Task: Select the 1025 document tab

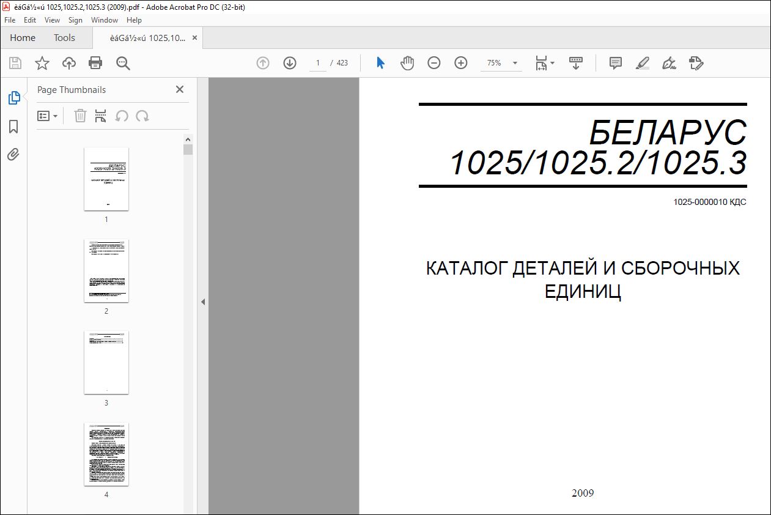Action: click(147, 38)
